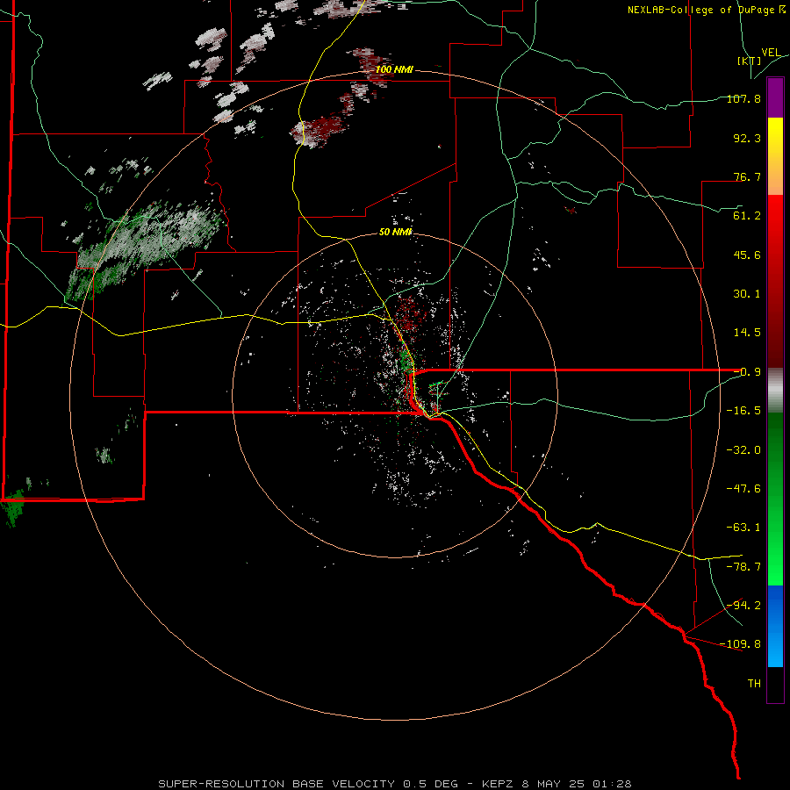Click the 92.3 legend value
Screen dimensions: 790x790
[x=747, y=138]
